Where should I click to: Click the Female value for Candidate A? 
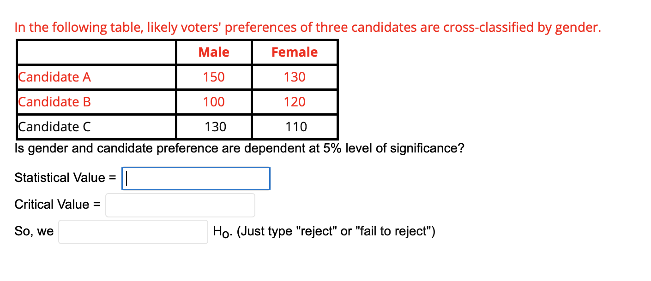pos(294,77)
